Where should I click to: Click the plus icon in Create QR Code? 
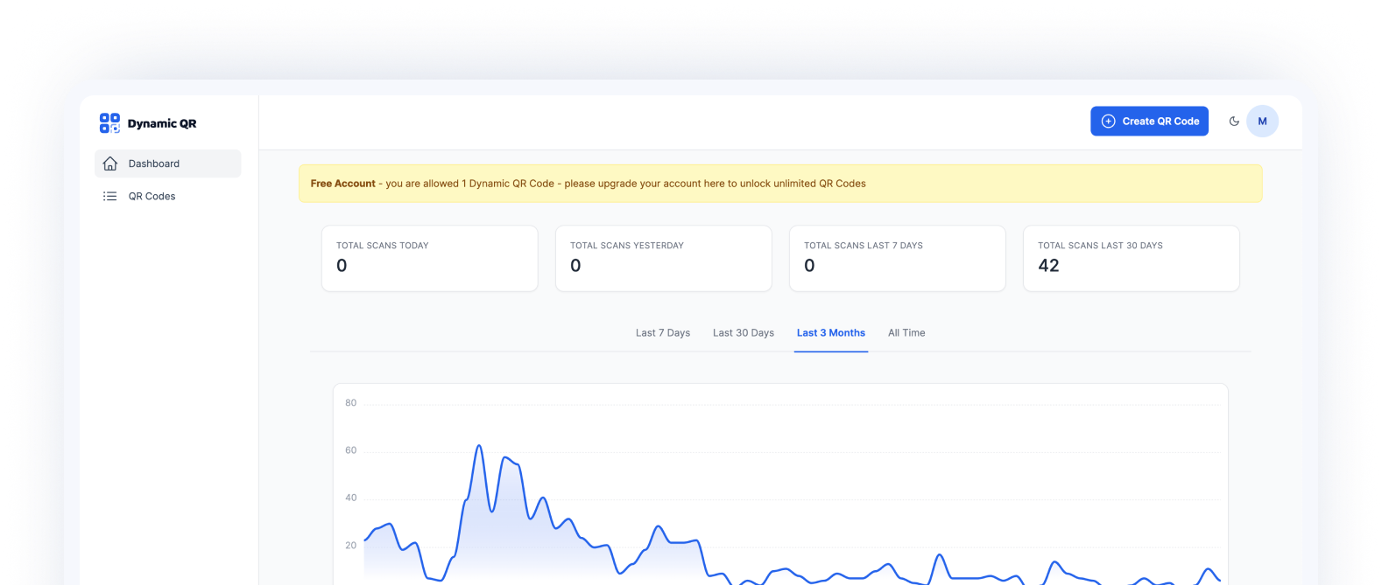(1108, 122)
